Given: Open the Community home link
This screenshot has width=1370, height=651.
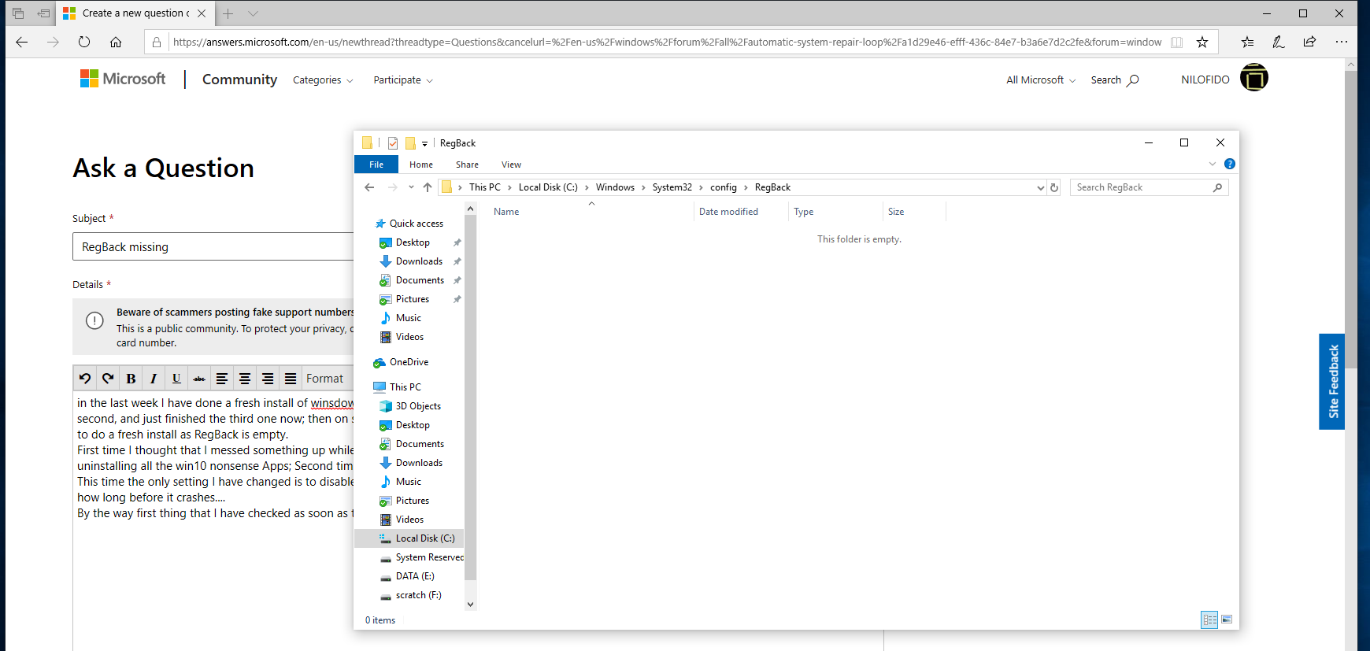Looking at the screenshot, I should (239, 80).
